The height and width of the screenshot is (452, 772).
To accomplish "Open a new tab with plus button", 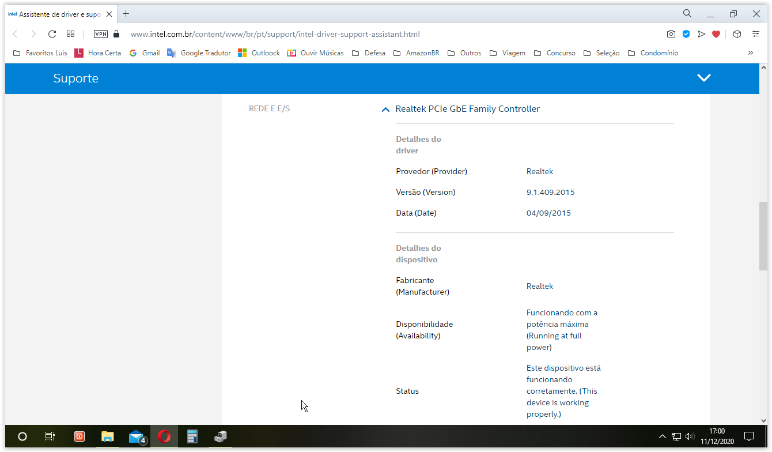I will [x=126, y=13].
